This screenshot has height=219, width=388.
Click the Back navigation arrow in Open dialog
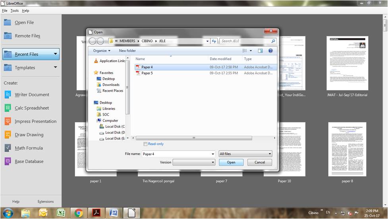[92, 41]
